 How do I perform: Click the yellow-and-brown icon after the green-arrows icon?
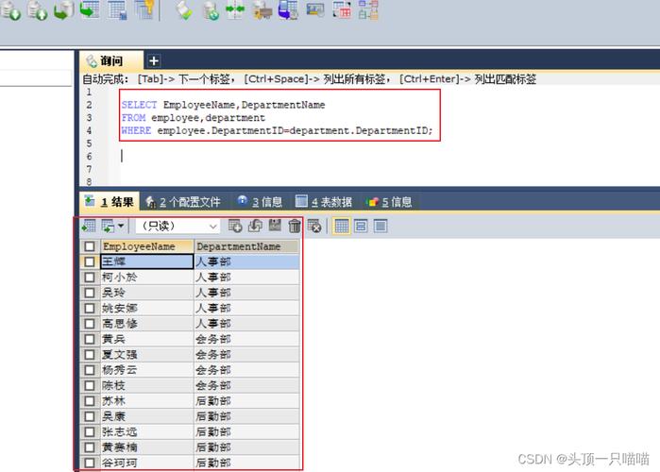[262, 10]
